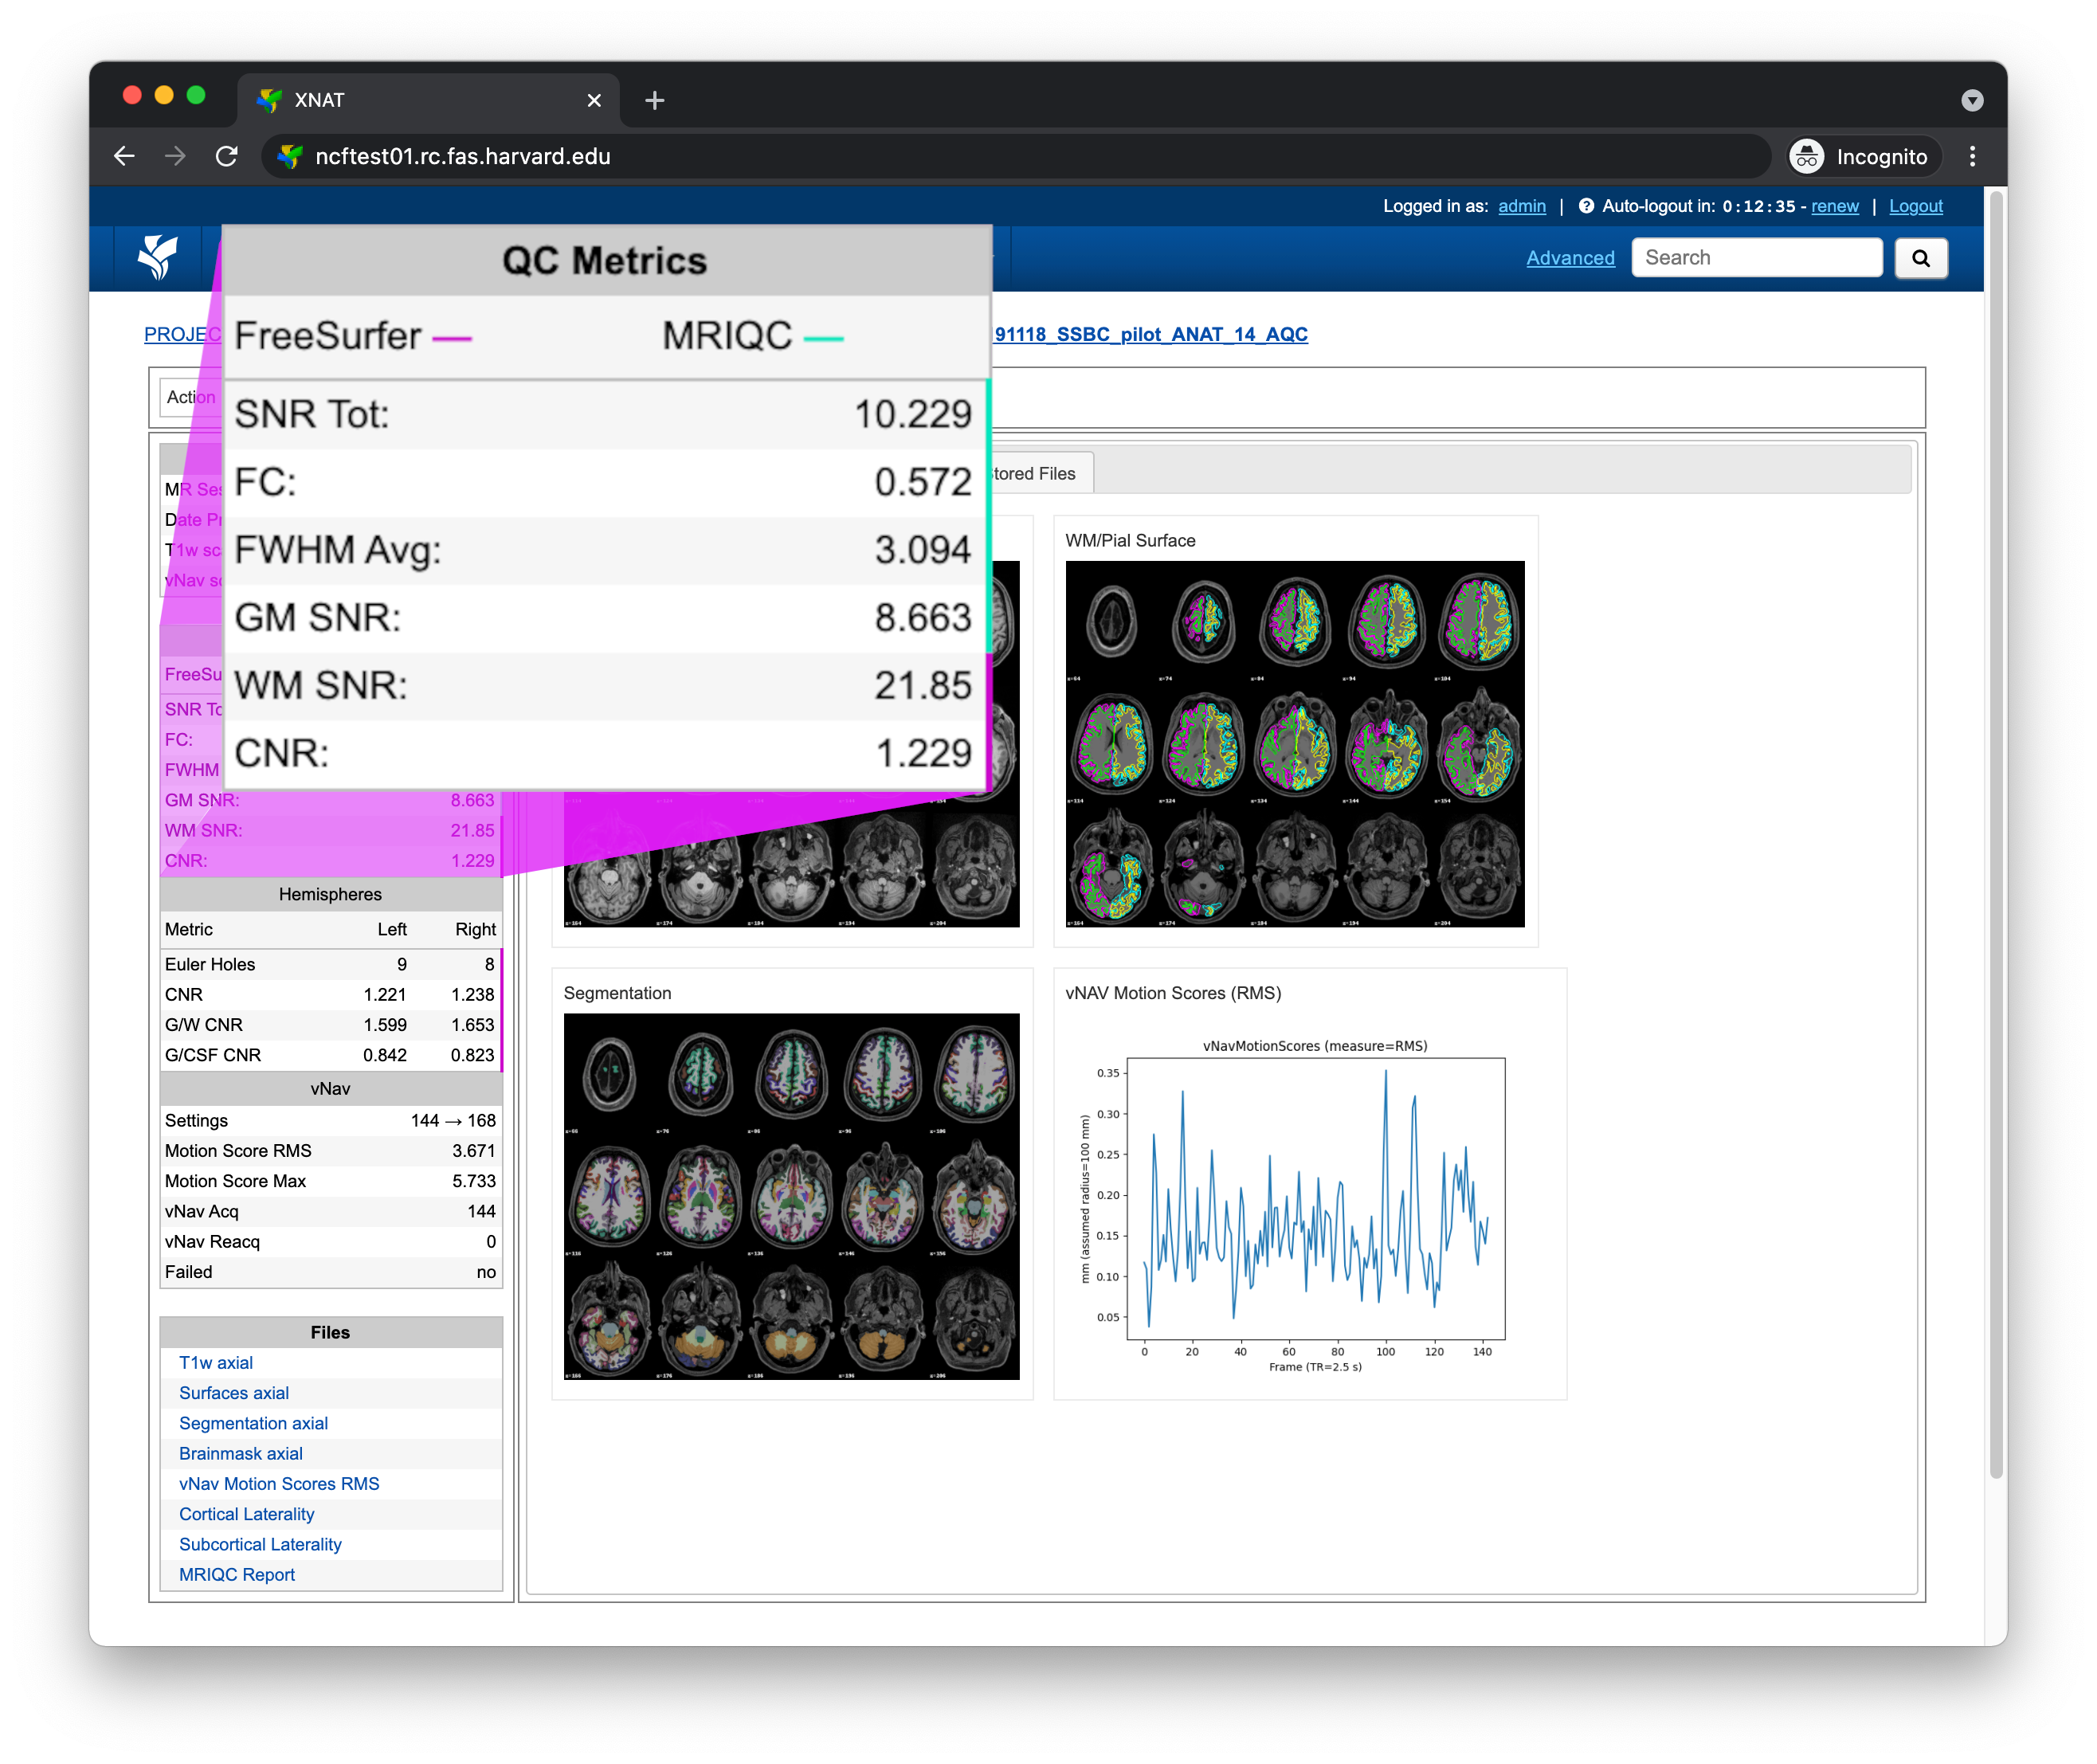Reload the page
This screenshot has height=1764, width=2097.
click(227, 156)
